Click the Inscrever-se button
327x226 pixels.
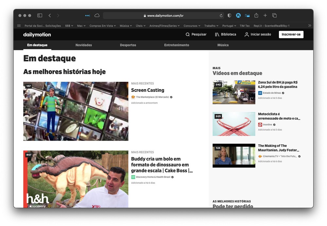coord(291,35)
